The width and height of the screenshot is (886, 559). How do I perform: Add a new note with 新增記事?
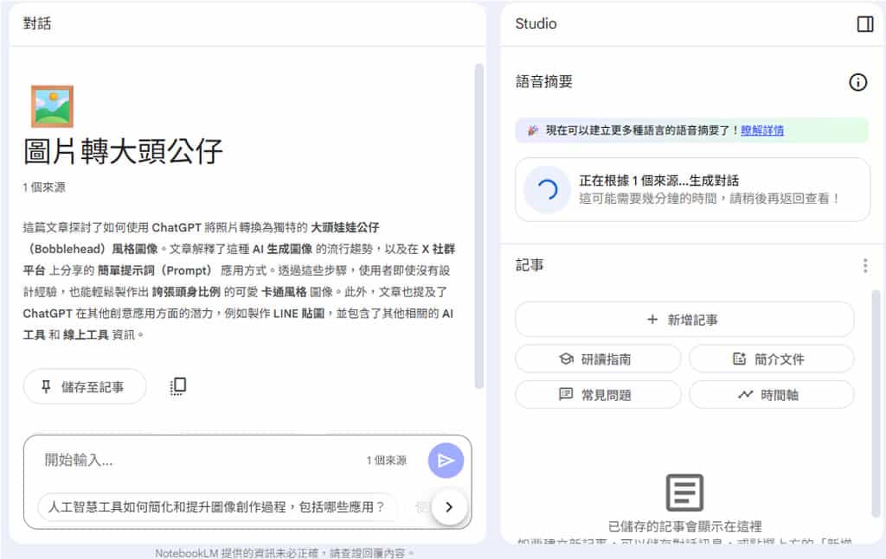(684, 320)
